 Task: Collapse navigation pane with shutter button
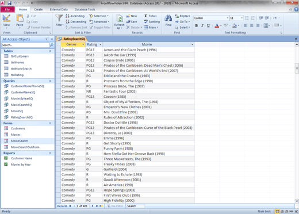pyautogui.click(x=52, y=39)
